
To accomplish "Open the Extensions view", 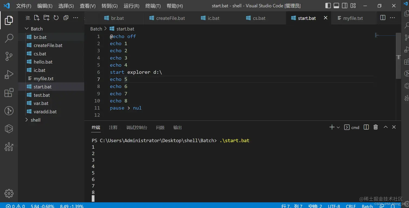I will tap(9, 93).
